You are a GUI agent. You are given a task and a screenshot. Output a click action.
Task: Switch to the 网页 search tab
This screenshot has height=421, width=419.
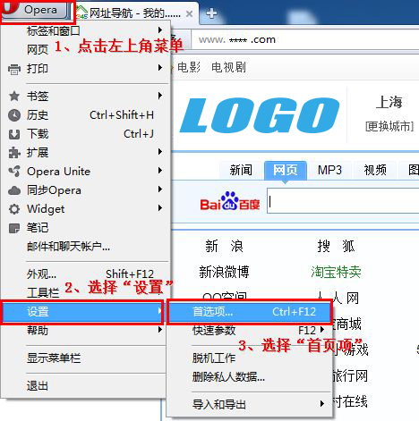coord(286,170)
